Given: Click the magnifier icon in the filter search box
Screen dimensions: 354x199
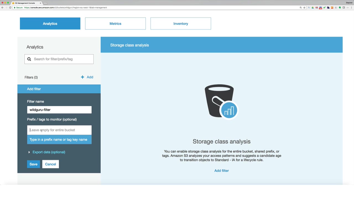Looking at the screenshot, I should click(29, 59).
